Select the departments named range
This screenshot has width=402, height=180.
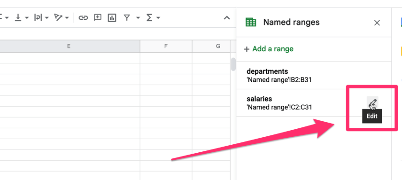[x=314, y=75]
